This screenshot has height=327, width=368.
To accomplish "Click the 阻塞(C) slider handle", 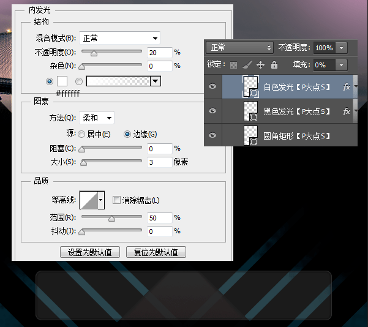I will click(x=81, y=149).
